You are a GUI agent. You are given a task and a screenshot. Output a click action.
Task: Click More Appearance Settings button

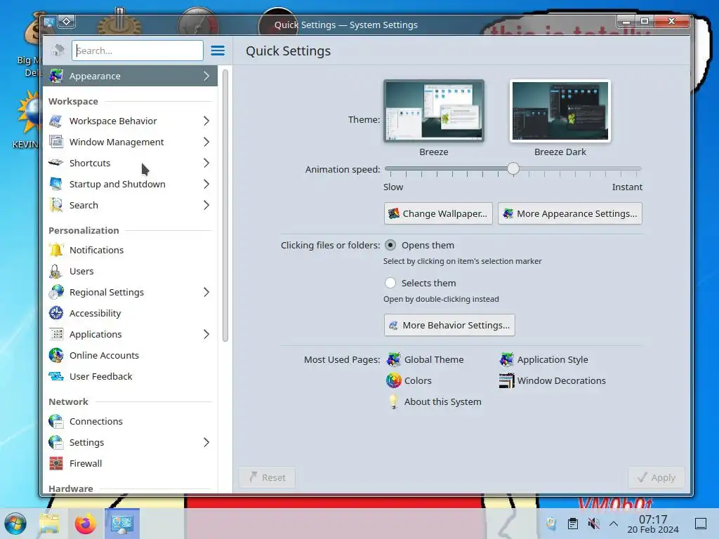570,213
